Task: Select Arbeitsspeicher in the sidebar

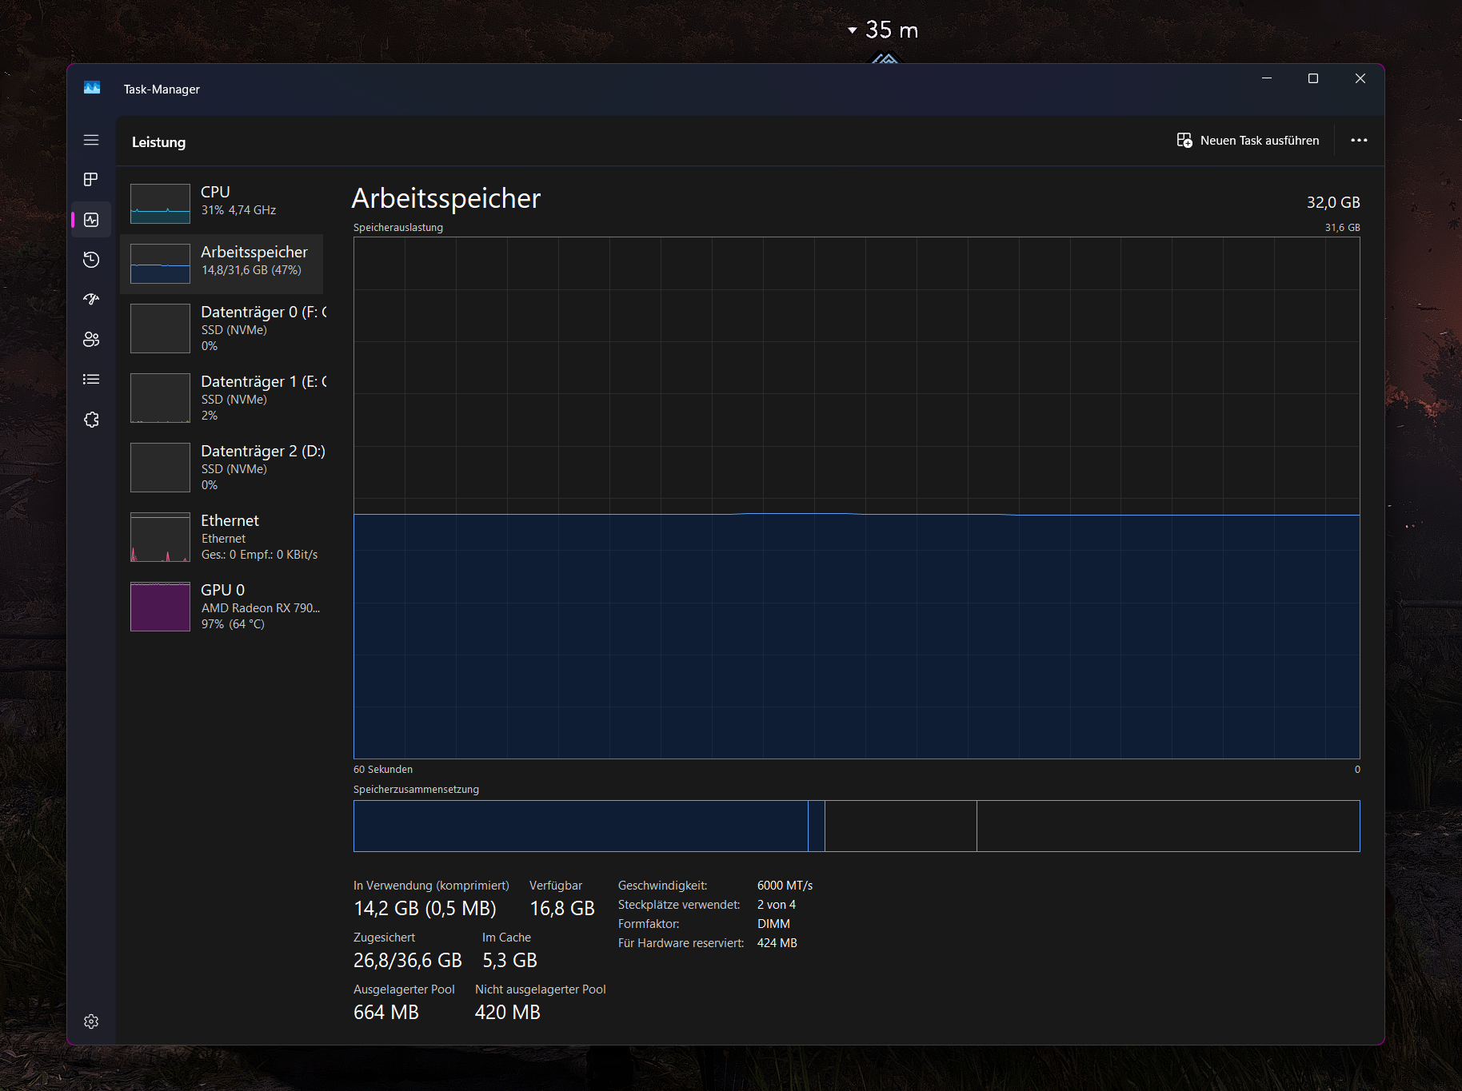Action: click(x=224, y=264)
